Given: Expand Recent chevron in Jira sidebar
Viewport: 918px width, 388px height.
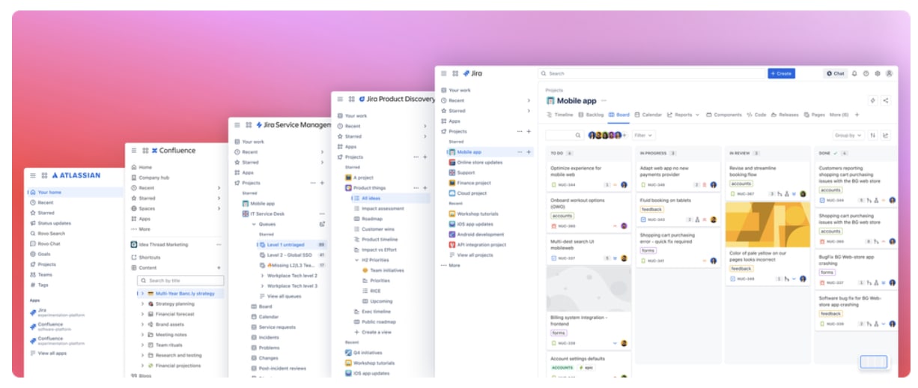Looking at the screenshot, I should tap(529, 100).
